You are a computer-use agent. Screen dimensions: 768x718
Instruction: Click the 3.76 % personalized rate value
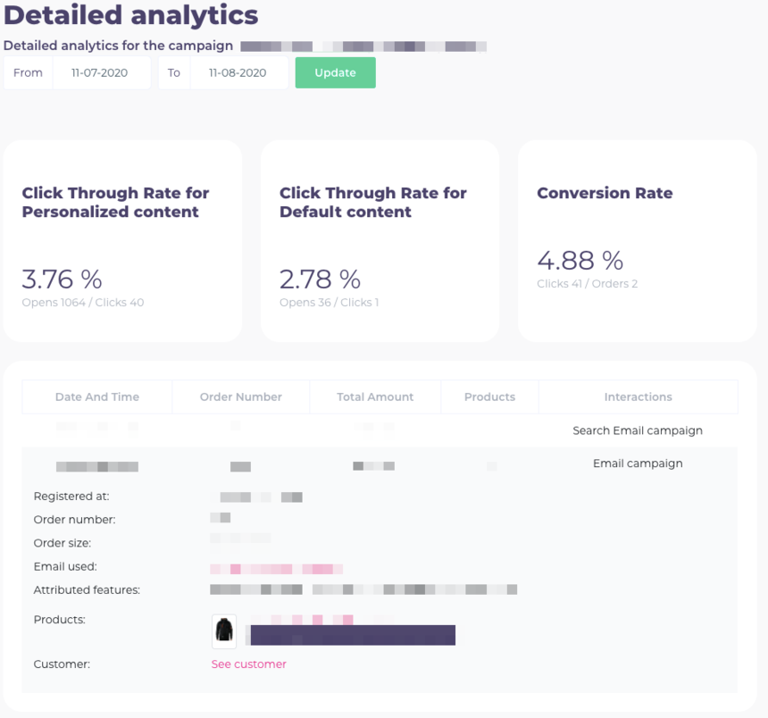62,279
